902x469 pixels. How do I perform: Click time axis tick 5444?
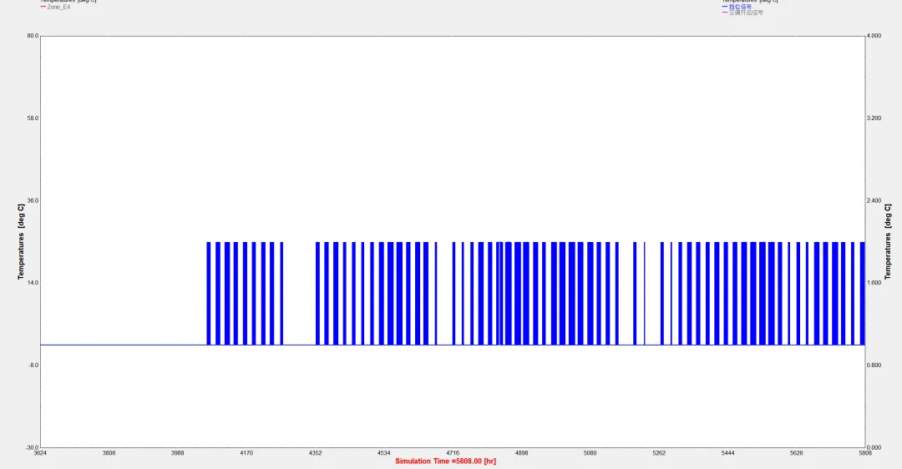(x=727, y=453)
